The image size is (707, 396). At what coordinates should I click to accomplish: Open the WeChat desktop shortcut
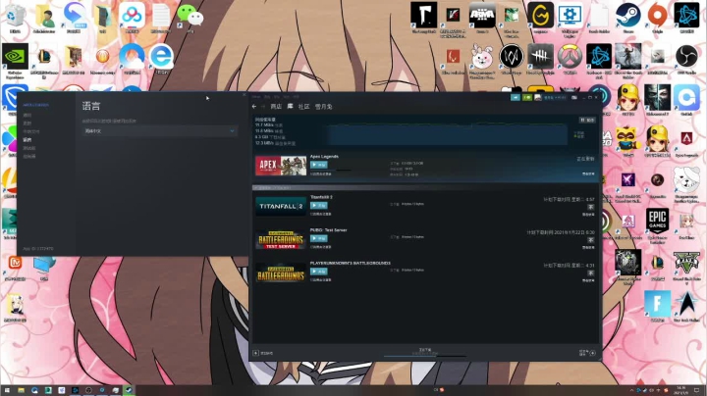coord(190,18)
